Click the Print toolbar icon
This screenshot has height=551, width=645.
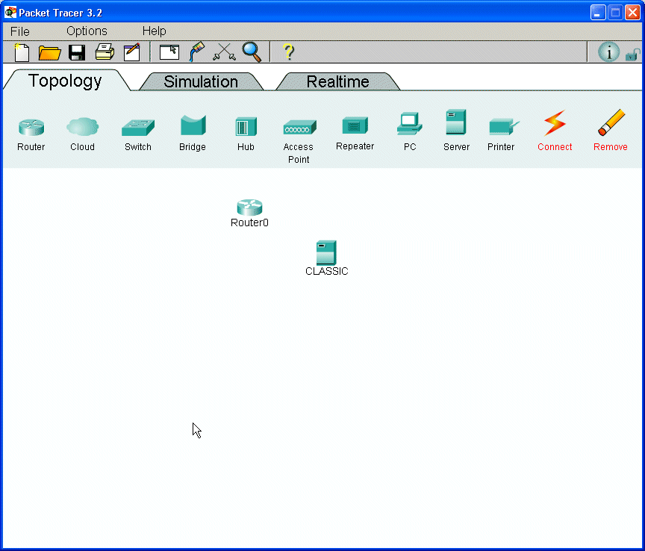click(x=105, y=52)
